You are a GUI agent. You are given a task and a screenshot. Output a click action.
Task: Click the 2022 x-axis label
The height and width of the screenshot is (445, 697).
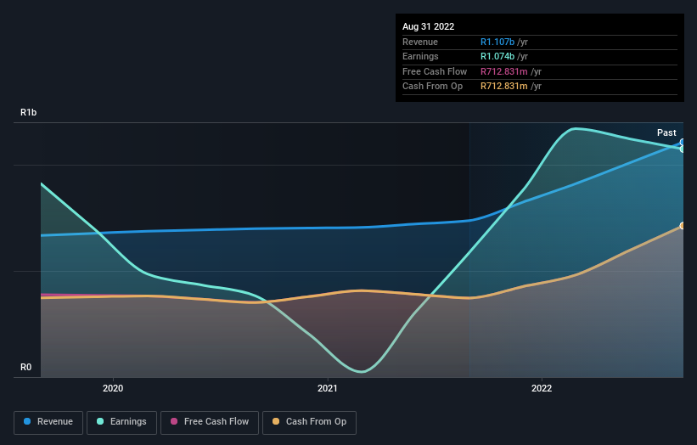point(542,388)
